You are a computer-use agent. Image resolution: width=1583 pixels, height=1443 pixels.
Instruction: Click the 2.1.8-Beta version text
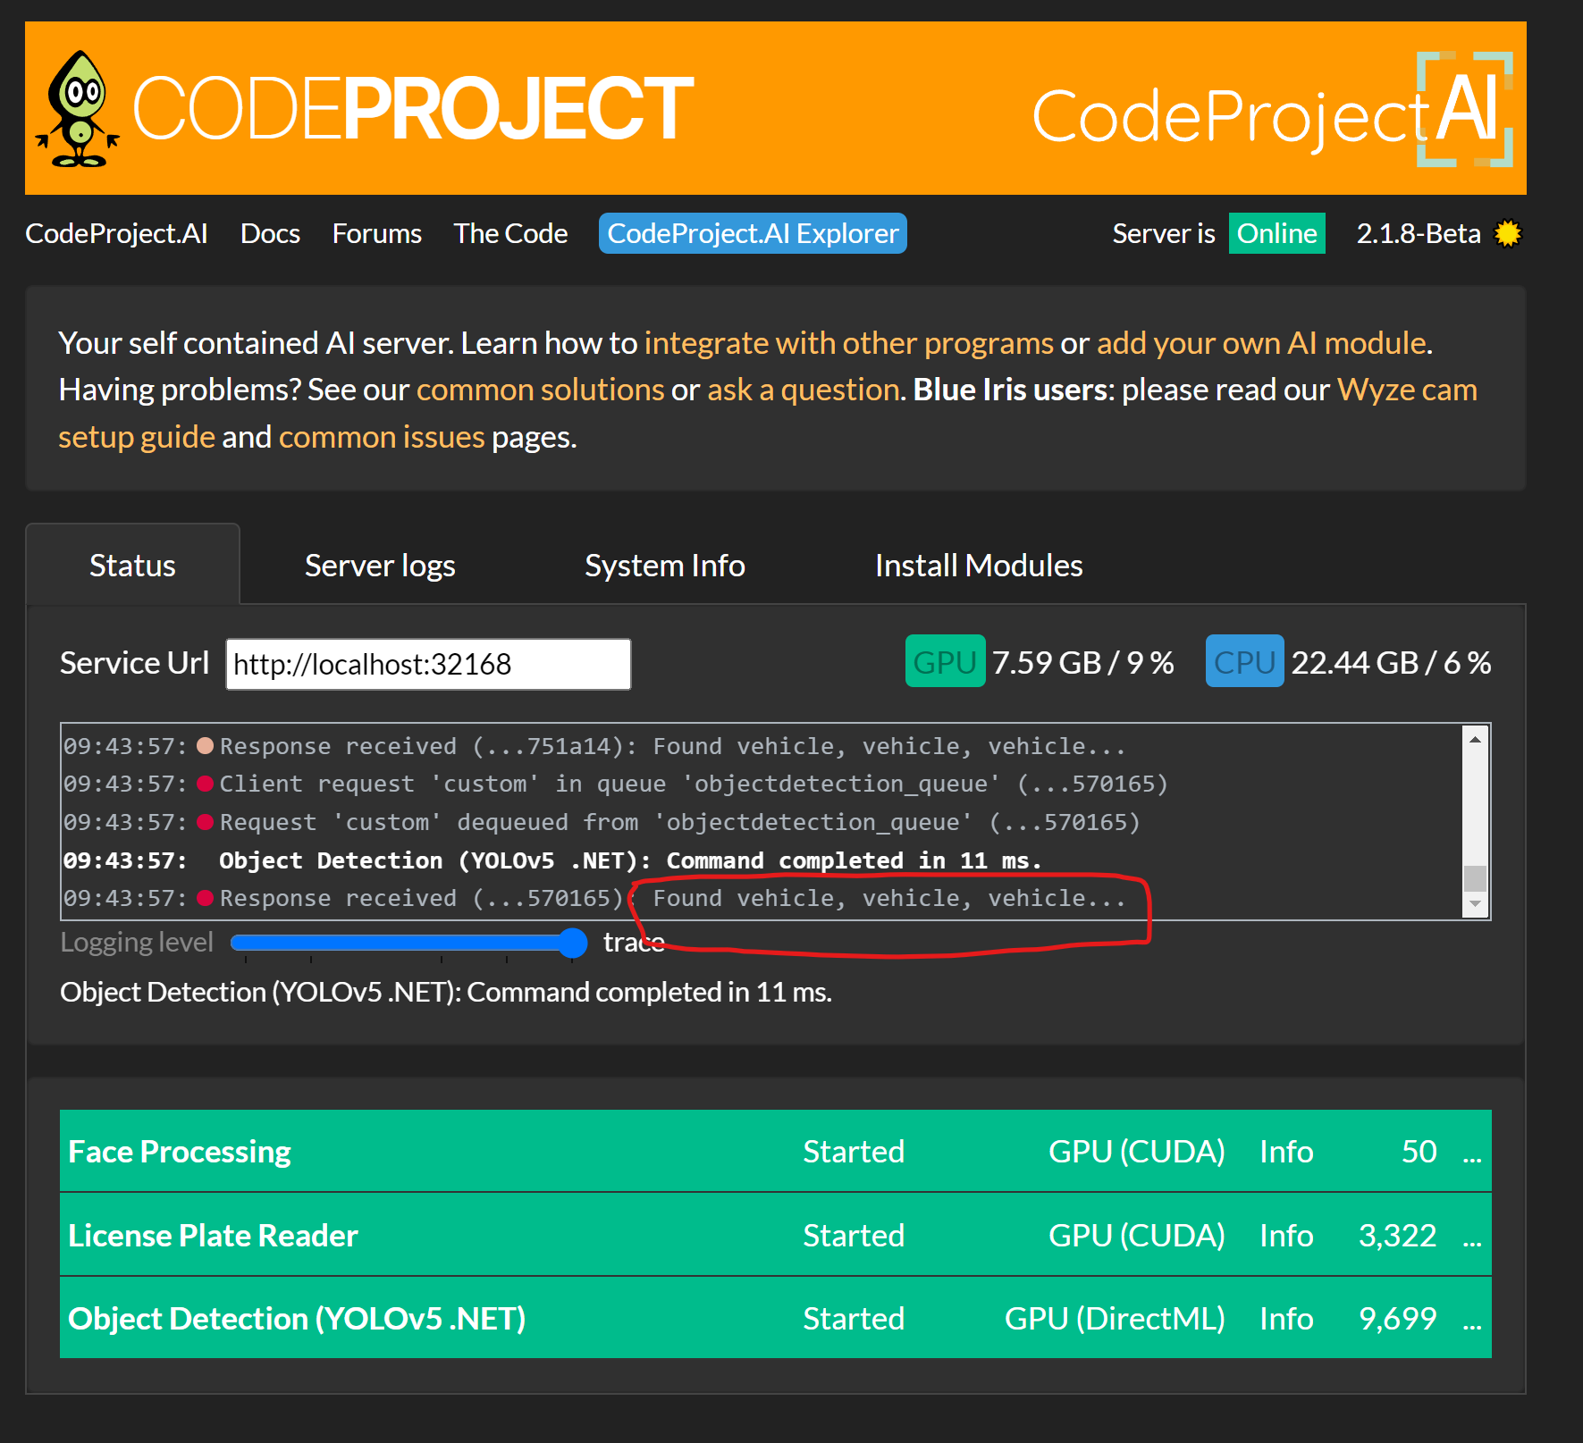point(1419,233)
